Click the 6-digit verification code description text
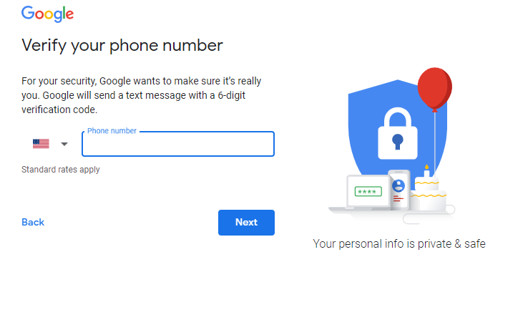 point(142,95)
